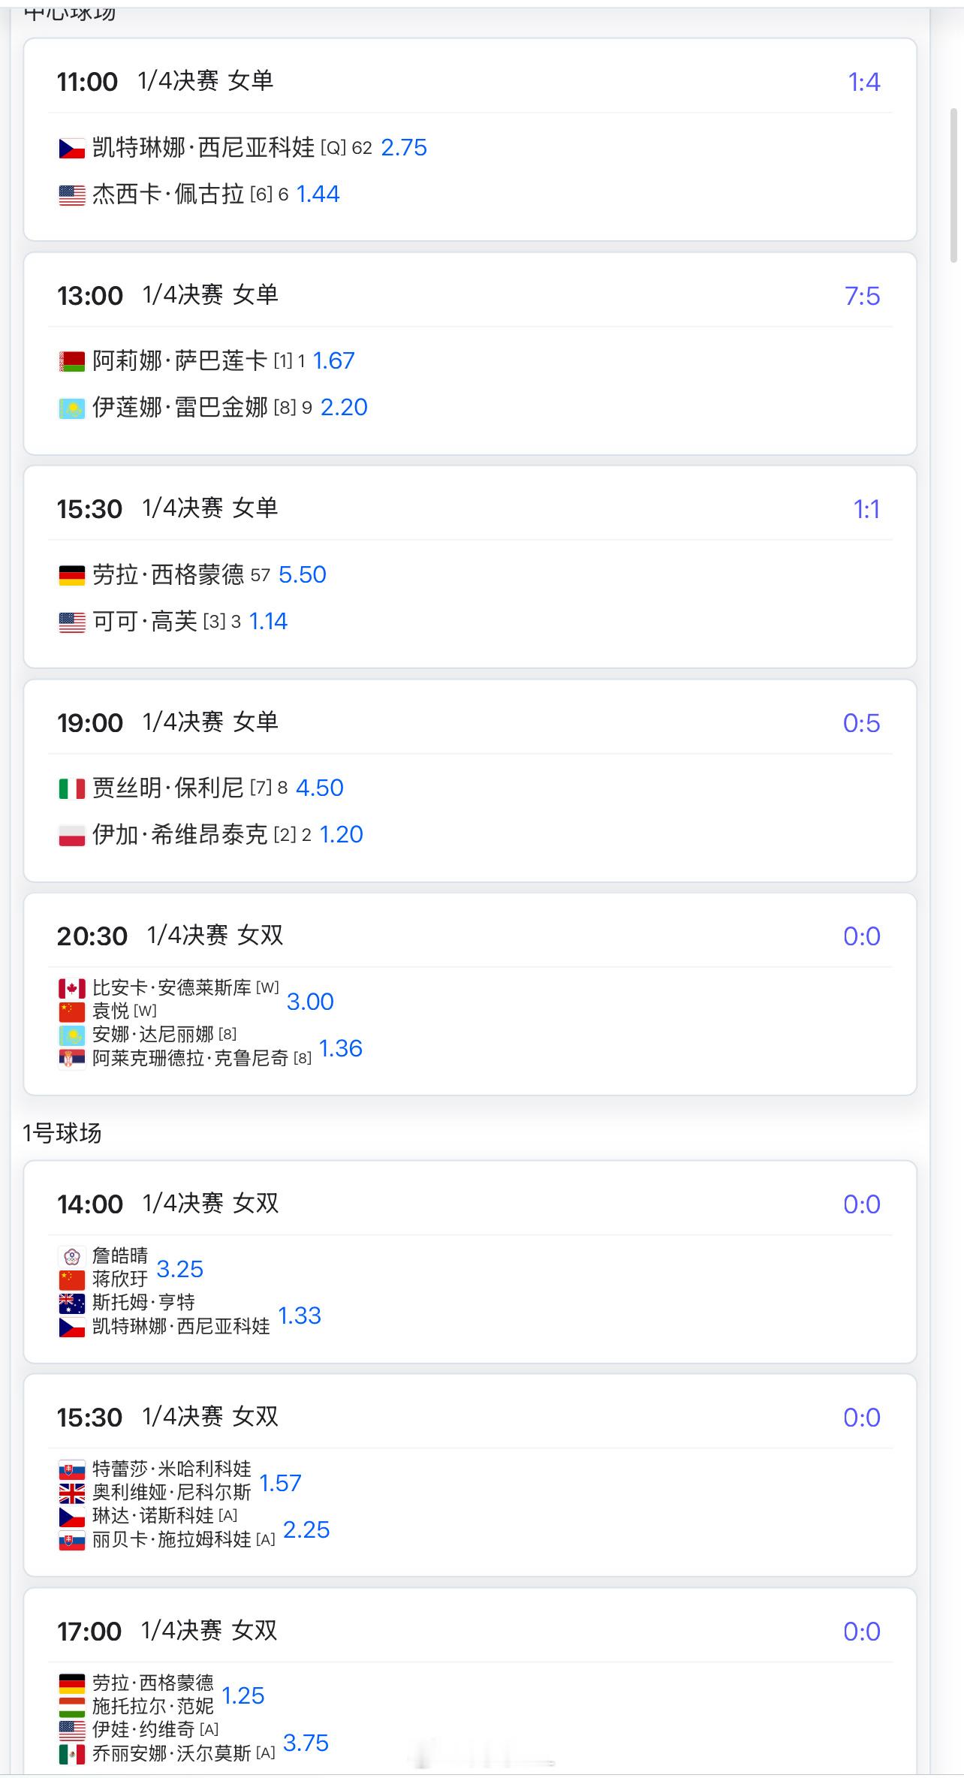Click the UK flag beside 奥利维娅·尼科尔斯
Viewport: 964px width, 1778px height.
[x=72, y=1493]
